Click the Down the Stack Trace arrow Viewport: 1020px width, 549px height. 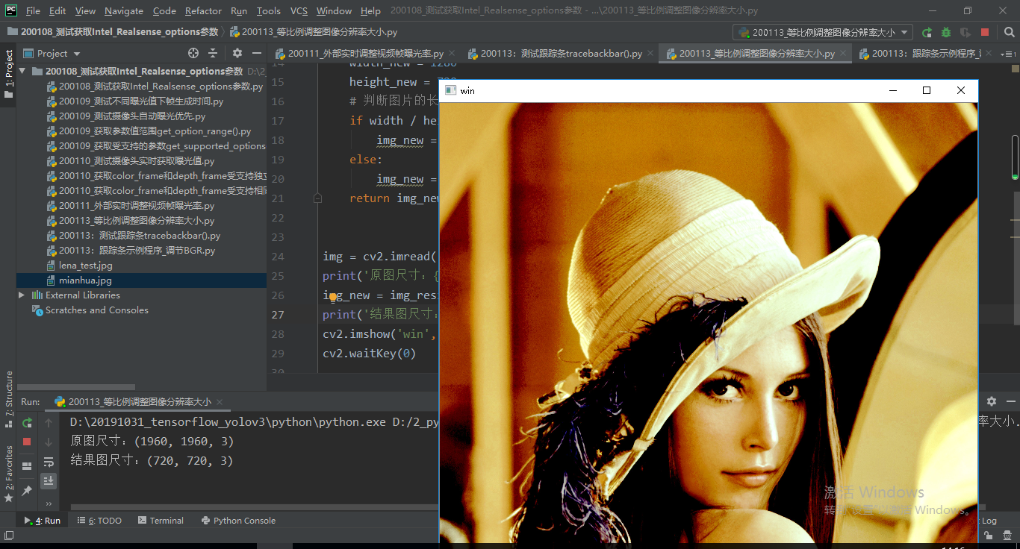[x=49, y=442]
